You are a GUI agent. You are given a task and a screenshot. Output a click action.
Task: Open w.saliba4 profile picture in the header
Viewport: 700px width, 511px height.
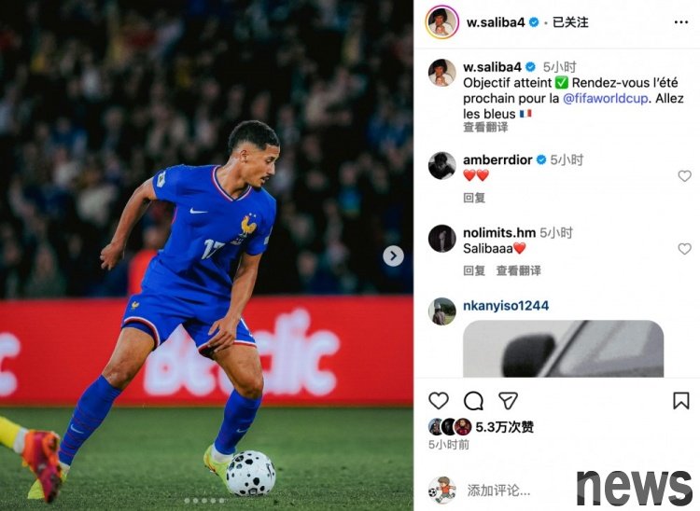pyautogui.click(x=442, y=22)
